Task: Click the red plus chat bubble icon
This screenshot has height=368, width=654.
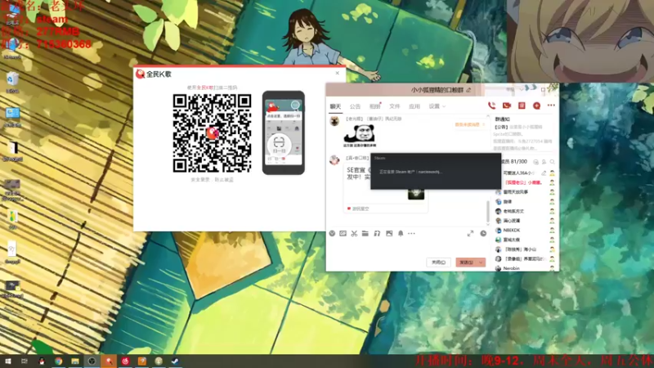Action: tap(537, 106)
